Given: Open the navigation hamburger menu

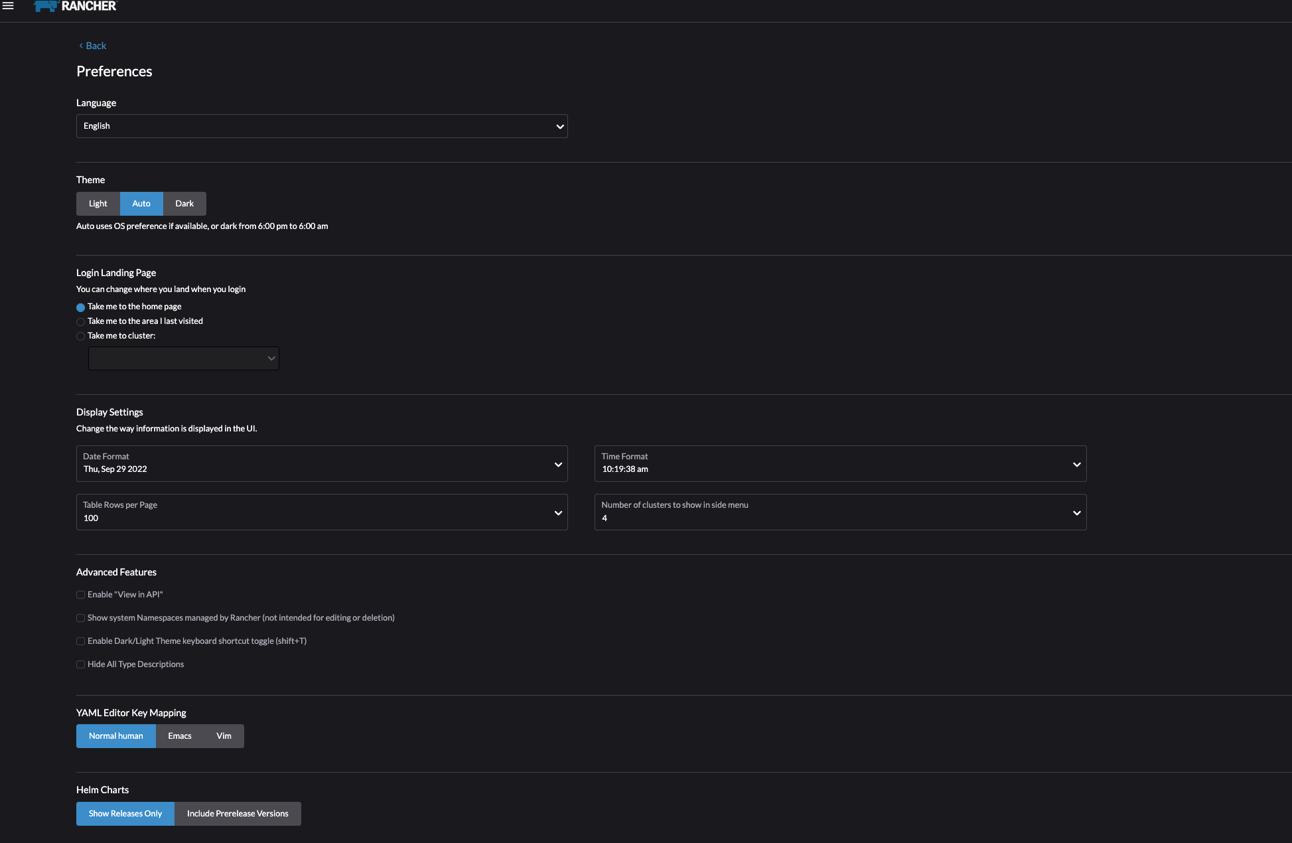Looking at the screenshot, I should pos(9,5).
